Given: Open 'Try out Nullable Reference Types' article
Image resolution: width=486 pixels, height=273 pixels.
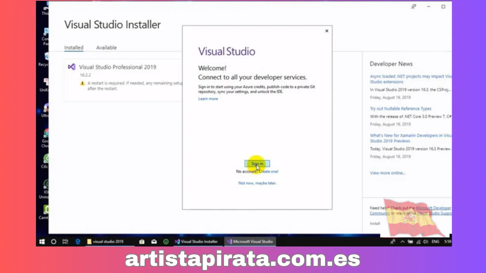Looking at the screenshot, I should pyautogui.click(x=401, y=109).
